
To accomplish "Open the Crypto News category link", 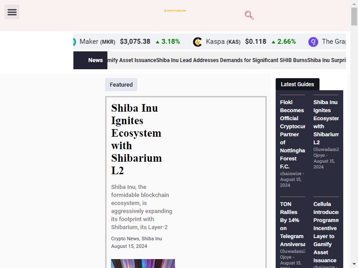I will 125,239.
